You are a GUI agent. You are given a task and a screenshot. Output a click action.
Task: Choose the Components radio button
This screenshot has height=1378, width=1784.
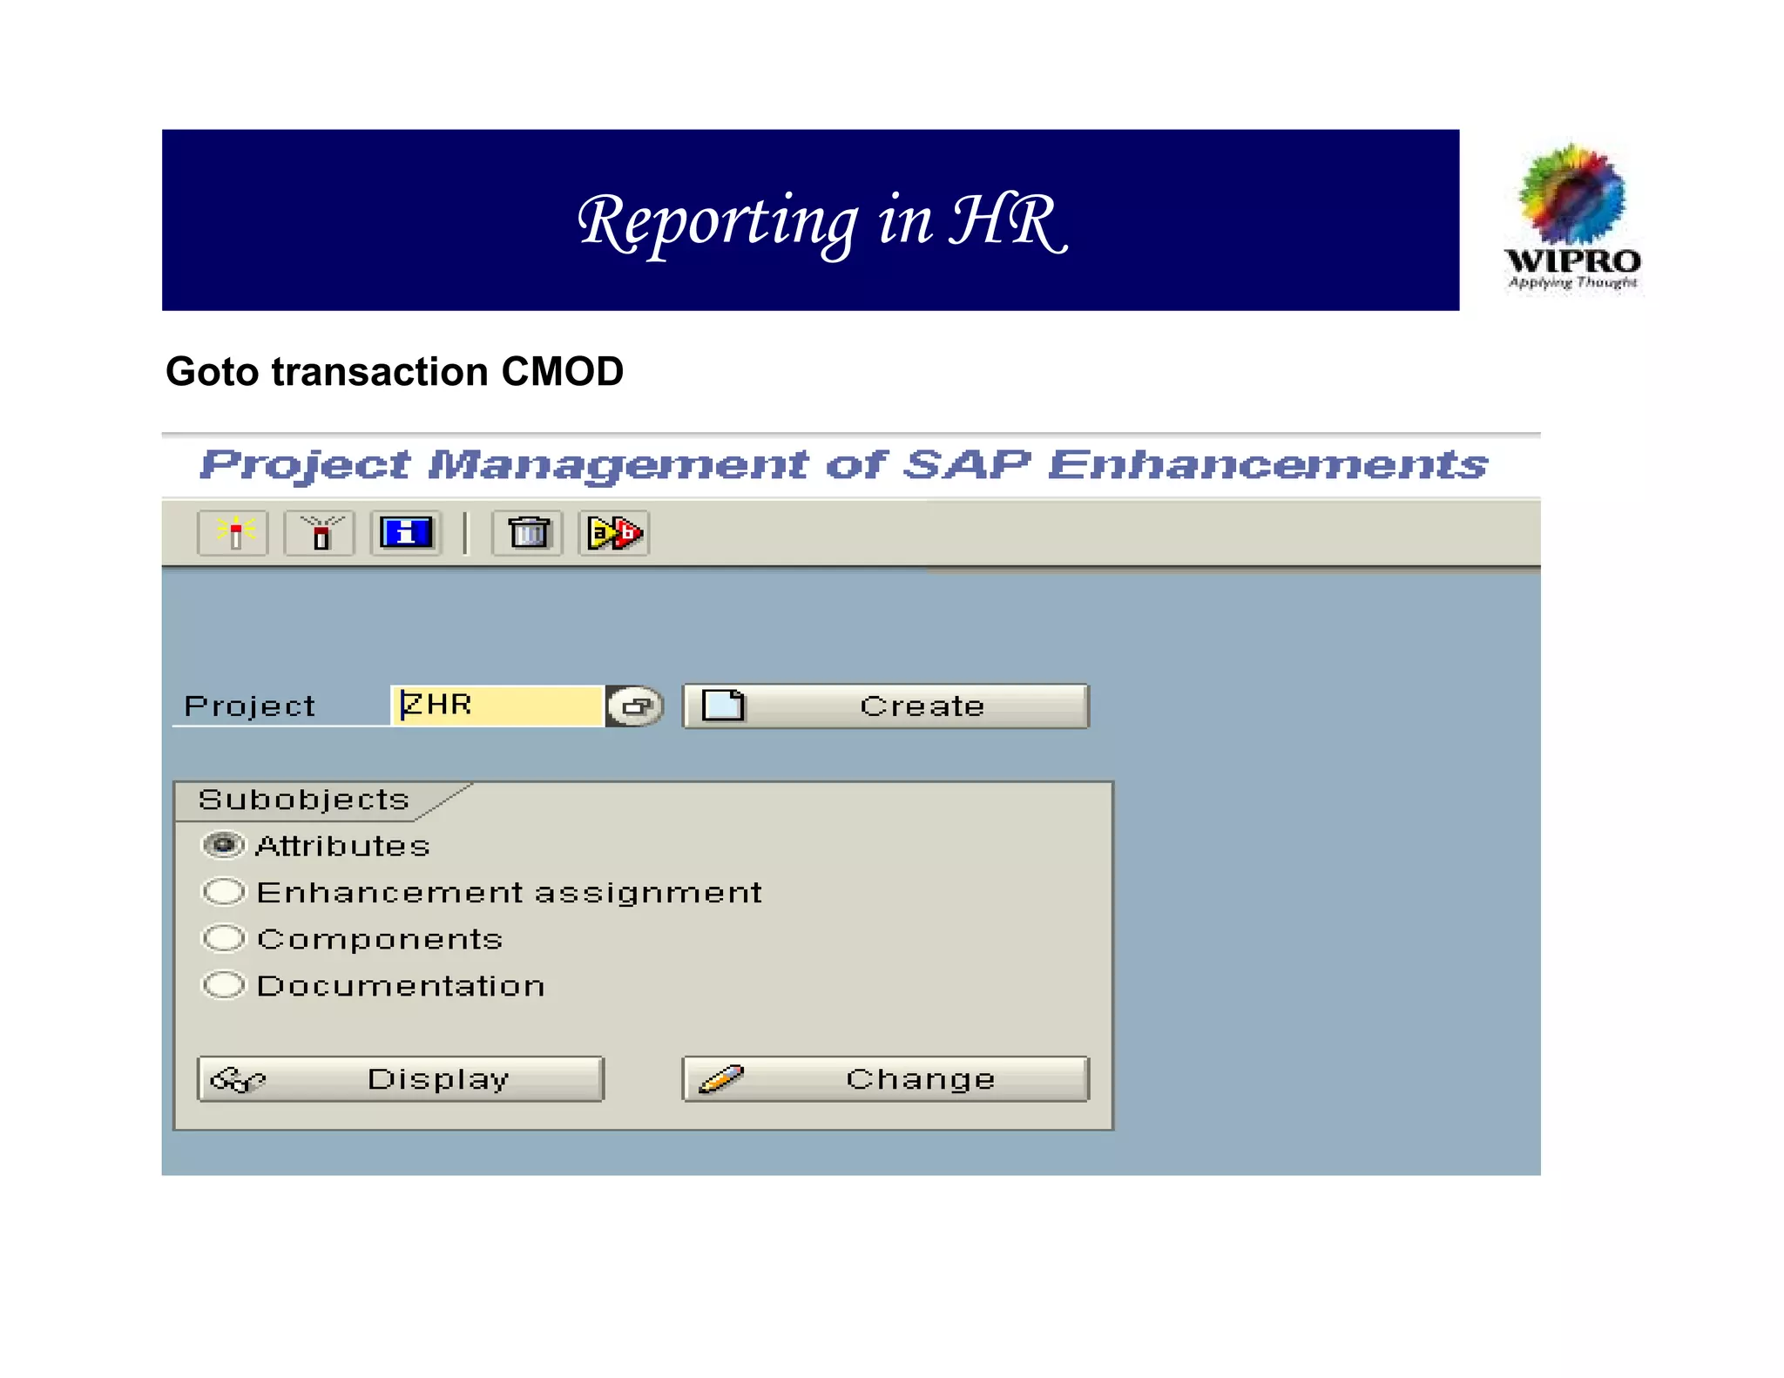tap(224, 938)
